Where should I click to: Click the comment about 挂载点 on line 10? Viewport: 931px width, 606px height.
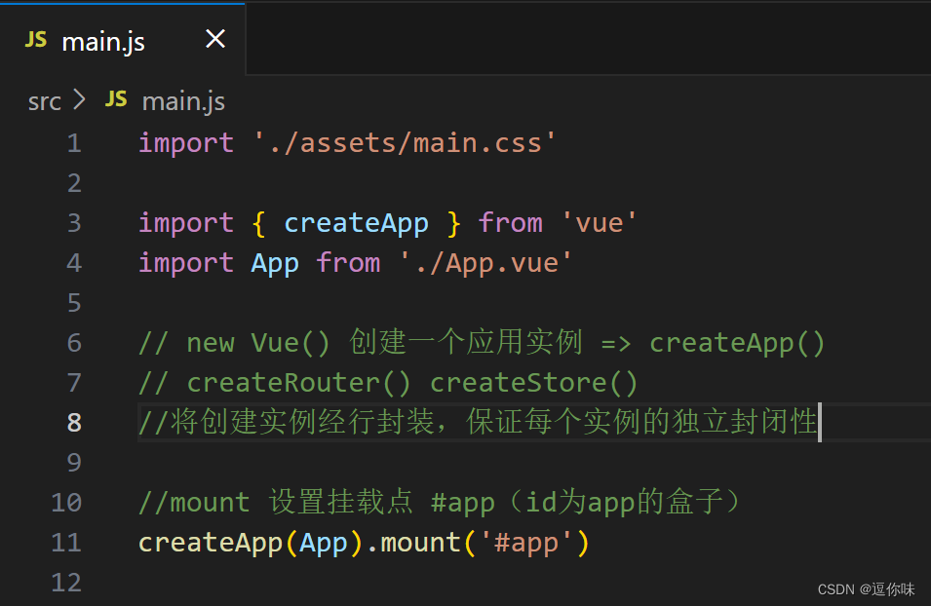click(438, 502)
